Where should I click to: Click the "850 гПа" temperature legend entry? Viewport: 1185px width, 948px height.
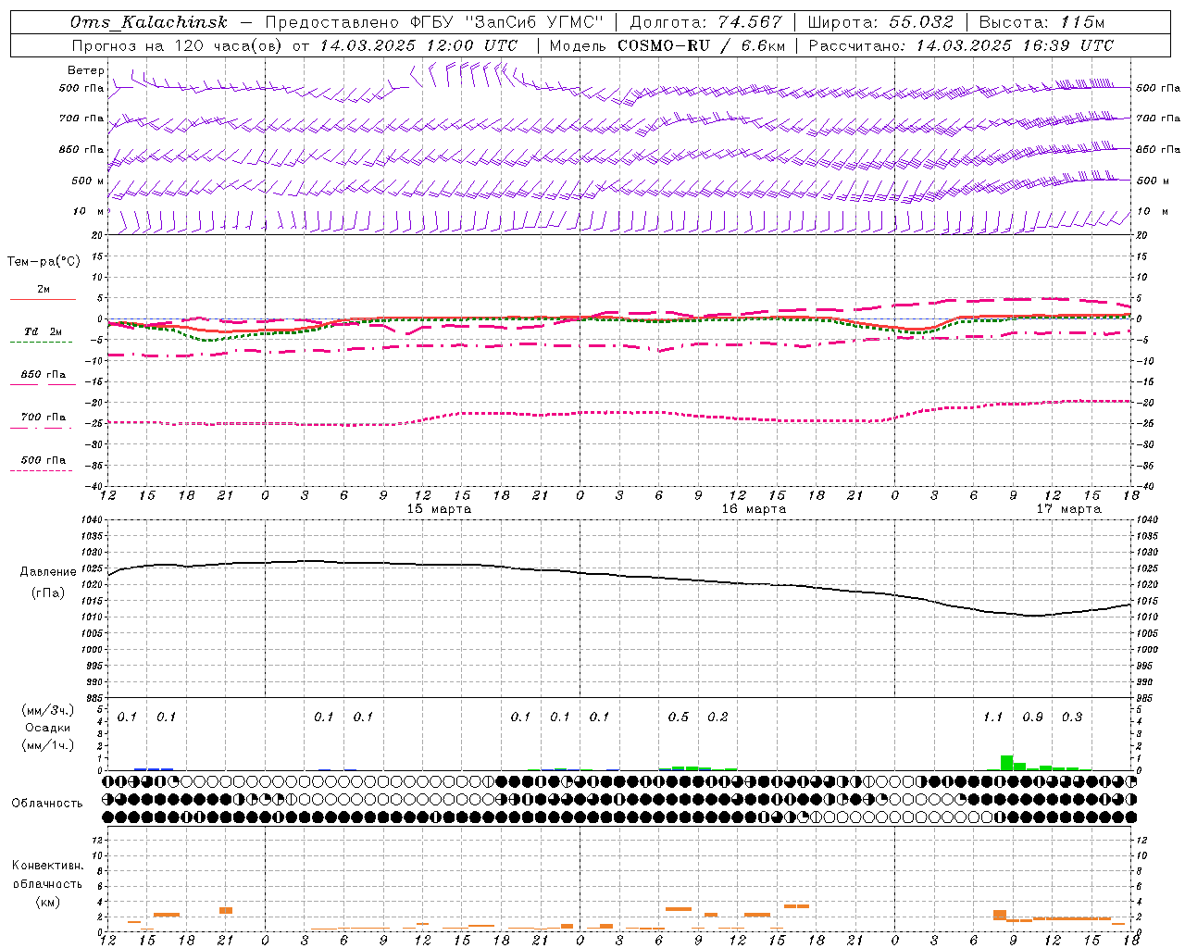(x=44, y=375)
